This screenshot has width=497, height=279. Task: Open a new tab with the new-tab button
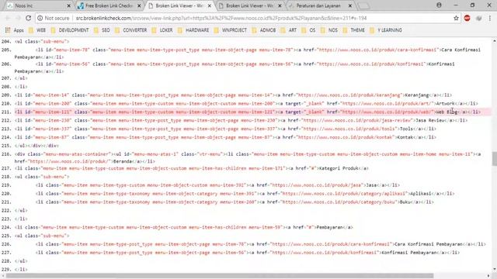pos(364,5)
